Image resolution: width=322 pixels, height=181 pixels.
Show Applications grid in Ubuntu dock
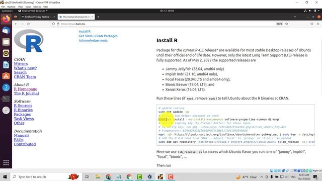[6, 163]
